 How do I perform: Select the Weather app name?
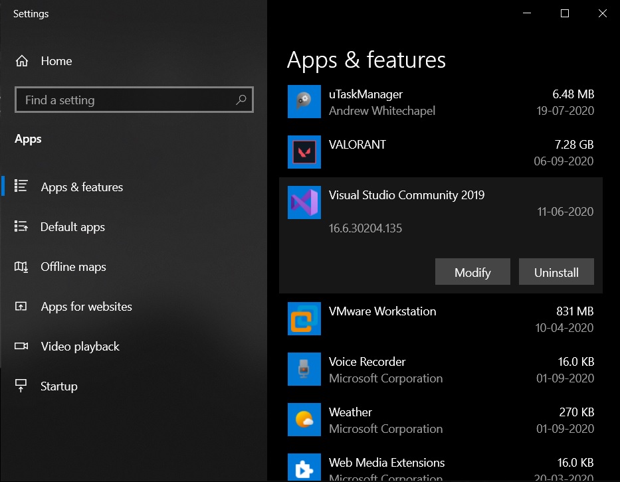[350, 412]
